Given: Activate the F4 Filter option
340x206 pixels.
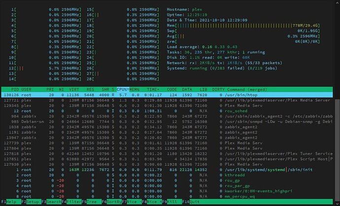Looking at the screenshot, I should [72, 202].
